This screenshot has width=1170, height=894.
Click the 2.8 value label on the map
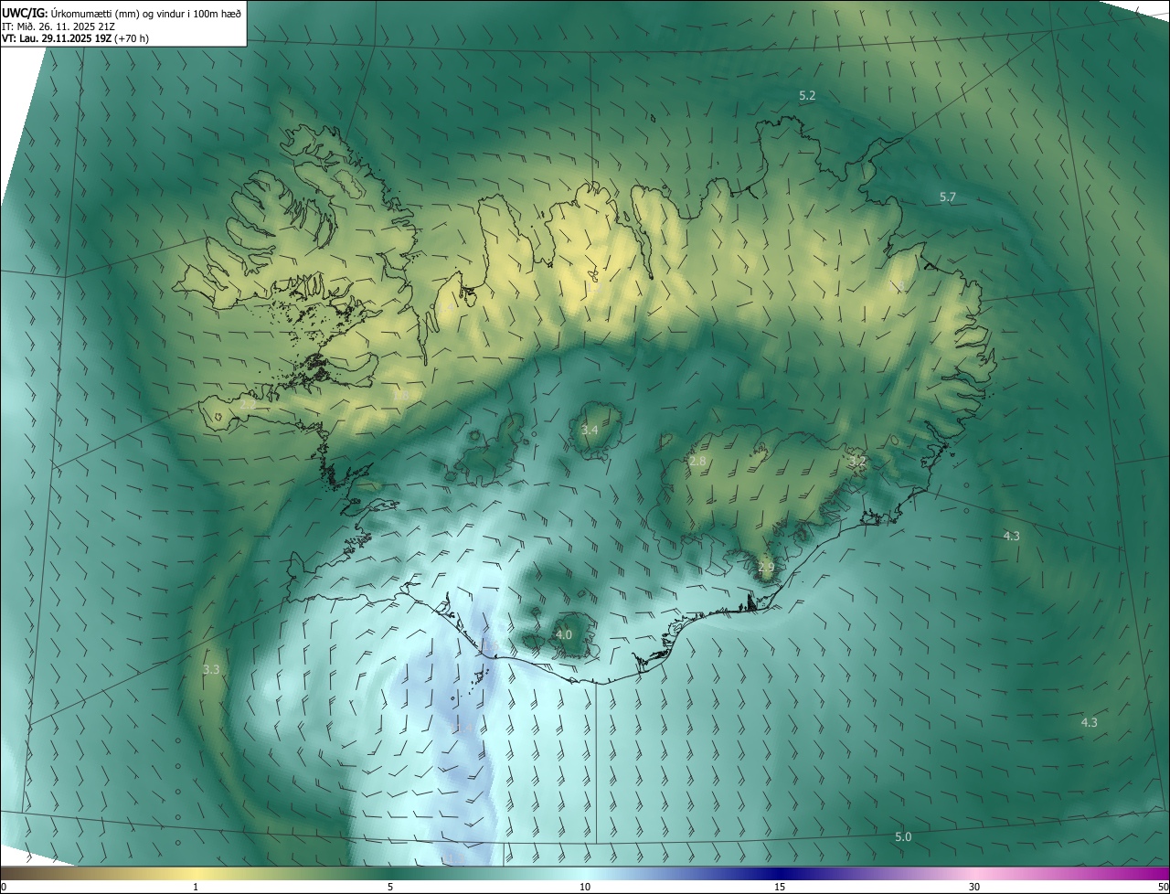click(697, 462)
